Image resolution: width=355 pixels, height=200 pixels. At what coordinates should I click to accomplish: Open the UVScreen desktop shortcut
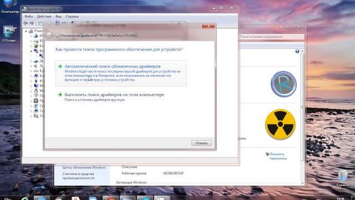(10, 34)
